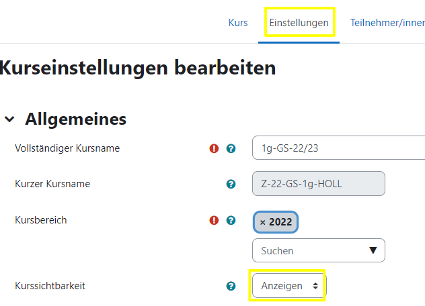Click the Kurzer Kursname field Z-22-GS-1g-HOLL
This screenshot has width=425, height=306.
click(x=318, y=184)
